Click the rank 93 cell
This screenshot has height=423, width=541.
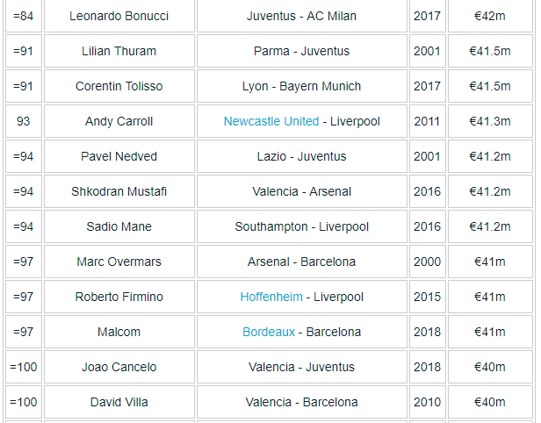tap(23, 121)
